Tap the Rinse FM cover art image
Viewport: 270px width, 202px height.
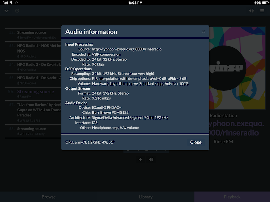(237, 68)
